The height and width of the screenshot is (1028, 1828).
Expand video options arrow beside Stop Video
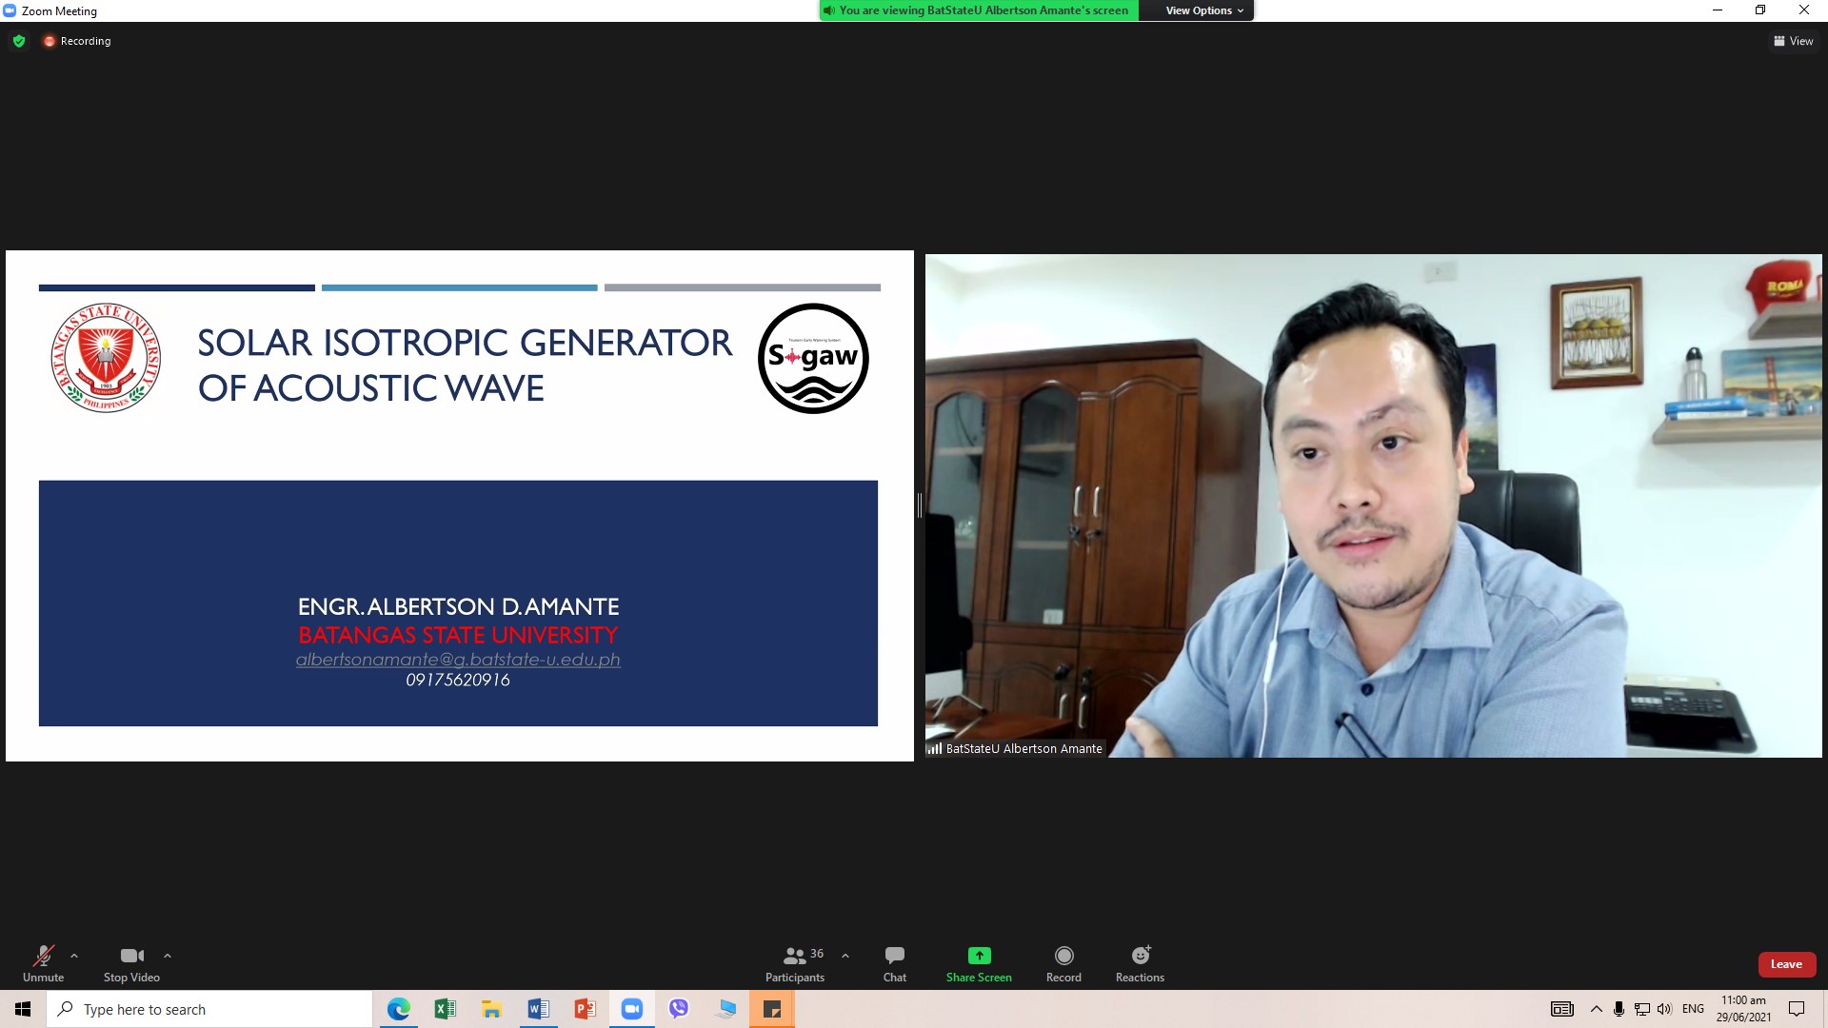click(x=168, y=956)
